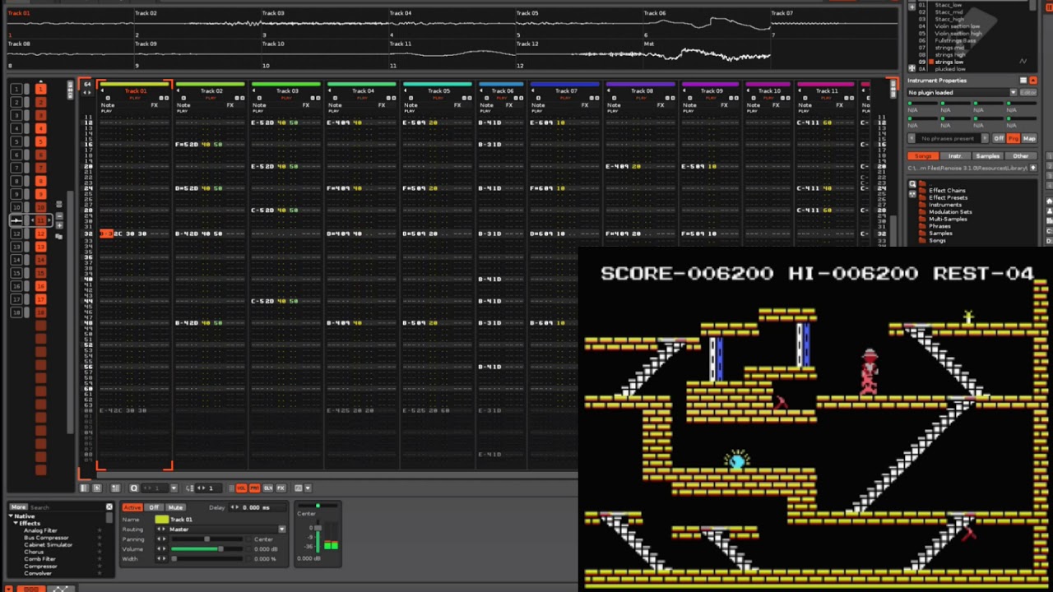This screenshot has height=592, width=1053.
Task: Open the Effect Chains folder
Action: click(947, 191)
